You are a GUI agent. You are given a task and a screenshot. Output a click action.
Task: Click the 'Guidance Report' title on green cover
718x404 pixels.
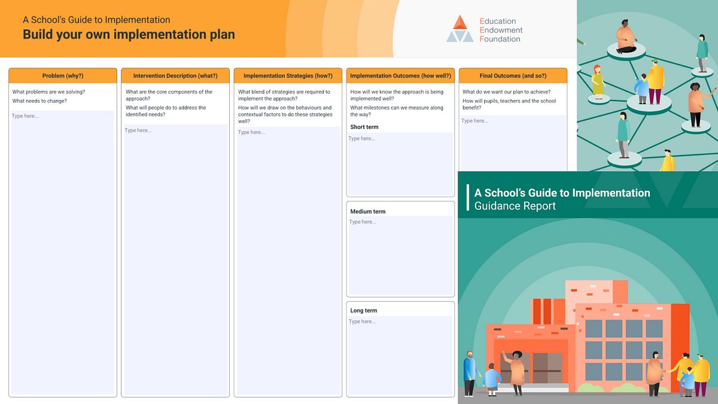tap(515, 206)
